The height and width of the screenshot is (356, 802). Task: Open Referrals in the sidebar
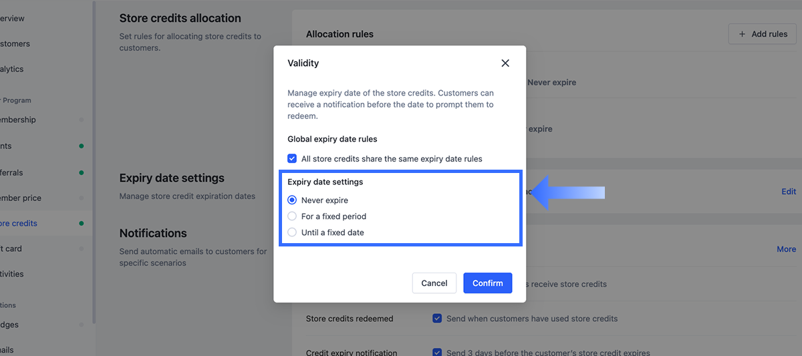(12, 172)
